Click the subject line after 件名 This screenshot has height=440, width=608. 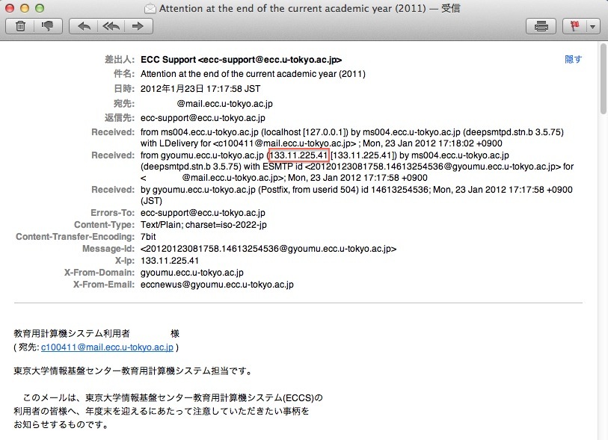(x=253, y=74)
